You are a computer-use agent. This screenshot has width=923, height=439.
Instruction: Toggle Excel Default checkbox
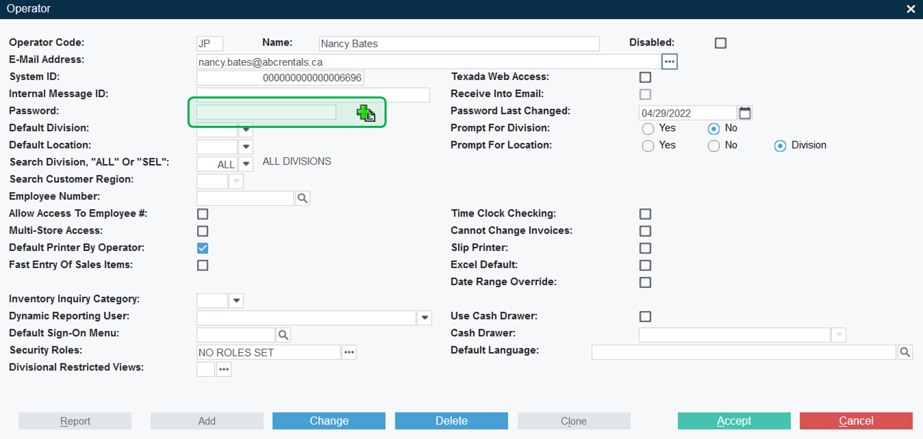[x=645, y=265]
